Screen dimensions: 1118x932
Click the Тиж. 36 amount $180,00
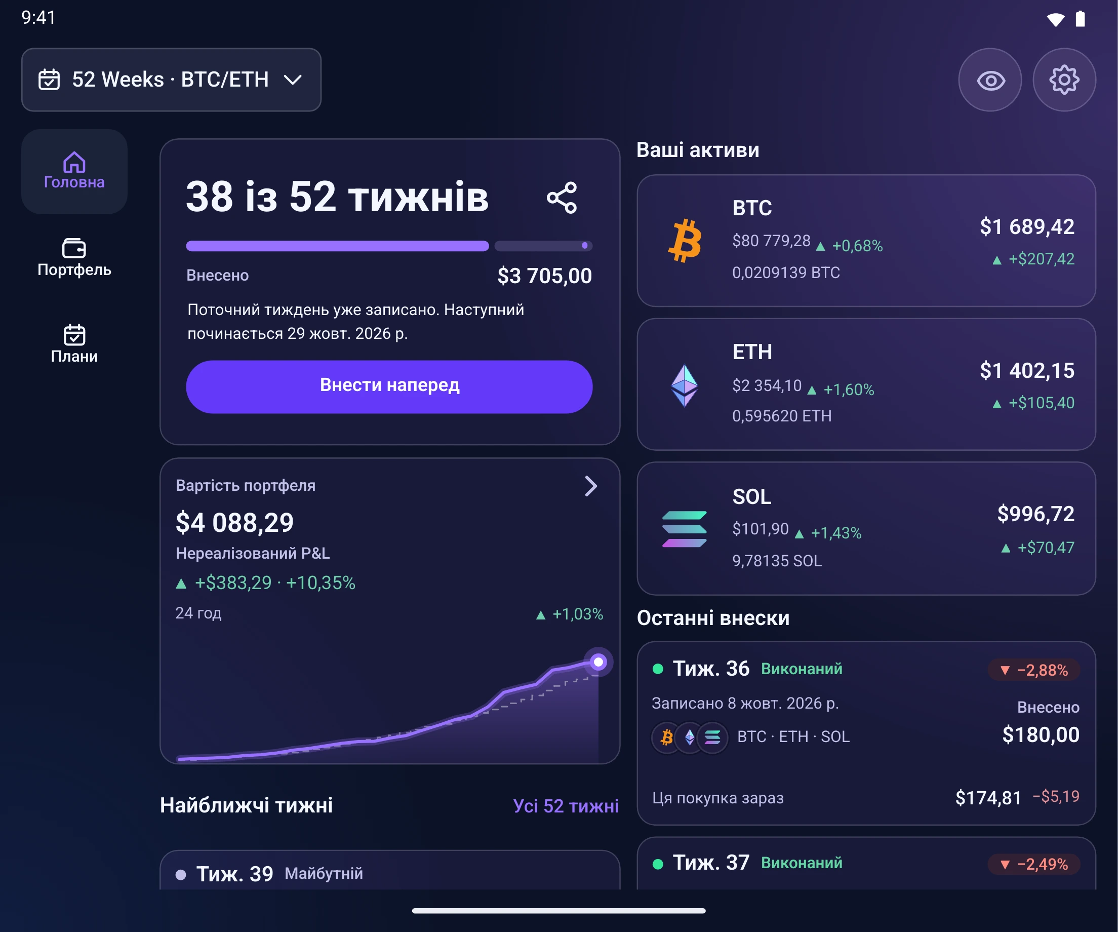pyautogui.click(x=1041, y=735)
